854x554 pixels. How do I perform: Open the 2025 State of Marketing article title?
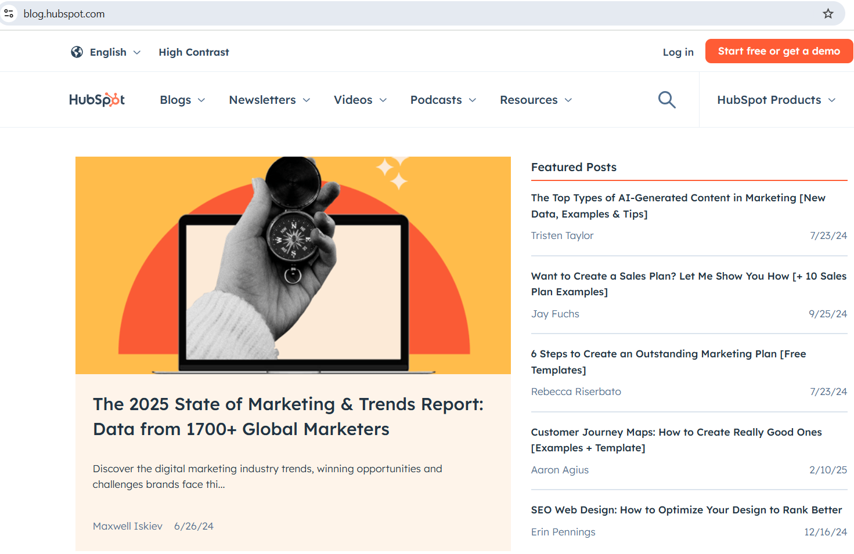tap(288, 417)
